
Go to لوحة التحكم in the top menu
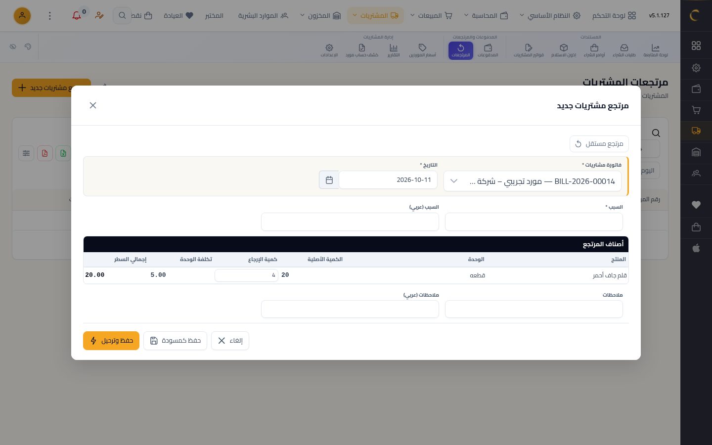614,16
